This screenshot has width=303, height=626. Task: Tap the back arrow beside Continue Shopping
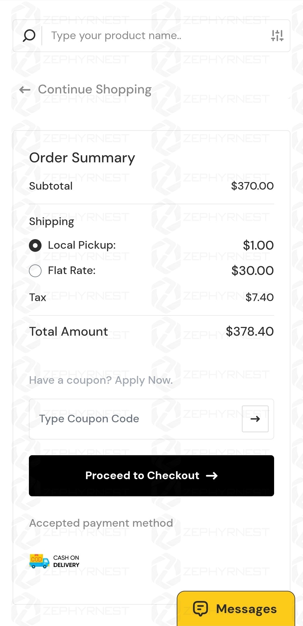(x=25, y=90)
